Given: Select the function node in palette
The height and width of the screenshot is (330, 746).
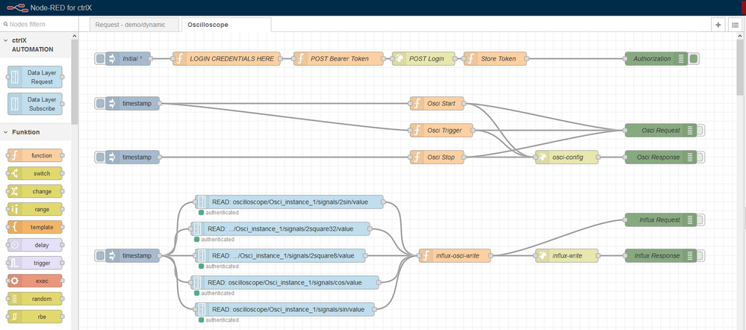Looking at the screenshot, I should pos(36,155).
